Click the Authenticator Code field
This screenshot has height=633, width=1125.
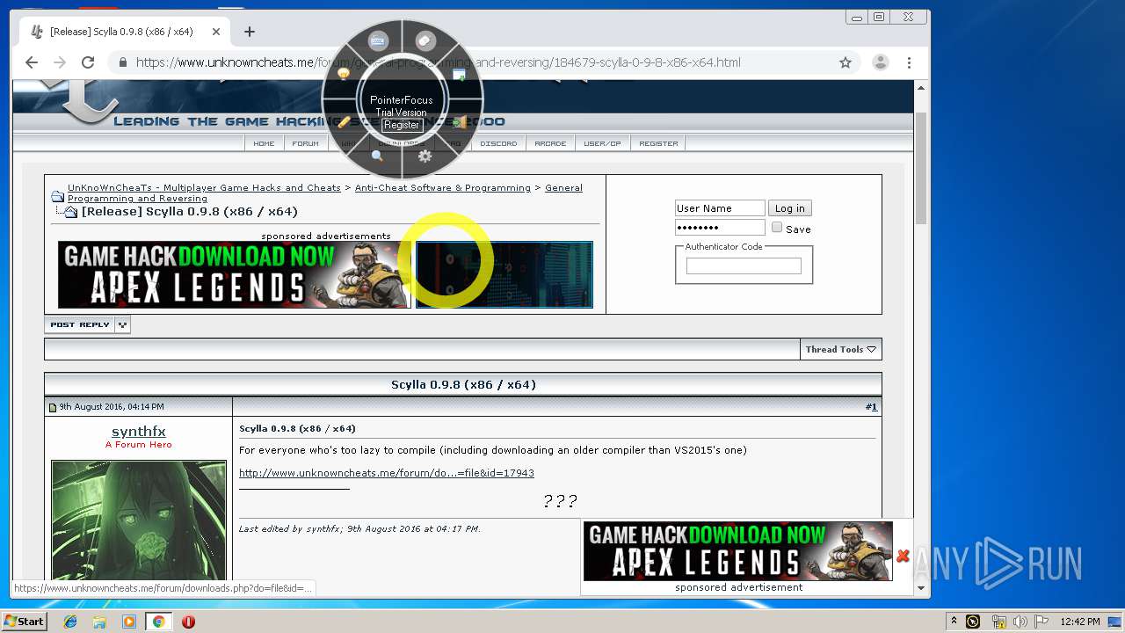[744, 266]
